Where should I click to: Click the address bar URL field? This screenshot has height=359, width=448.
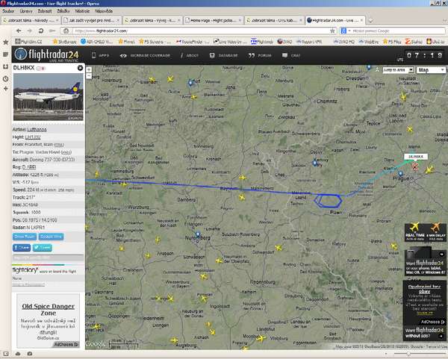[x=200, y=31]
